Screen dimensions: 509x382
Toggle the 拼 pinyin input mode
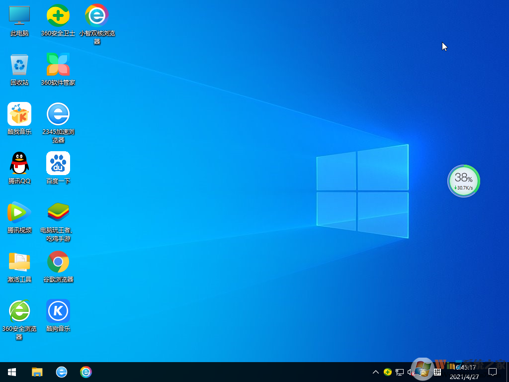[x=437, y=372]
